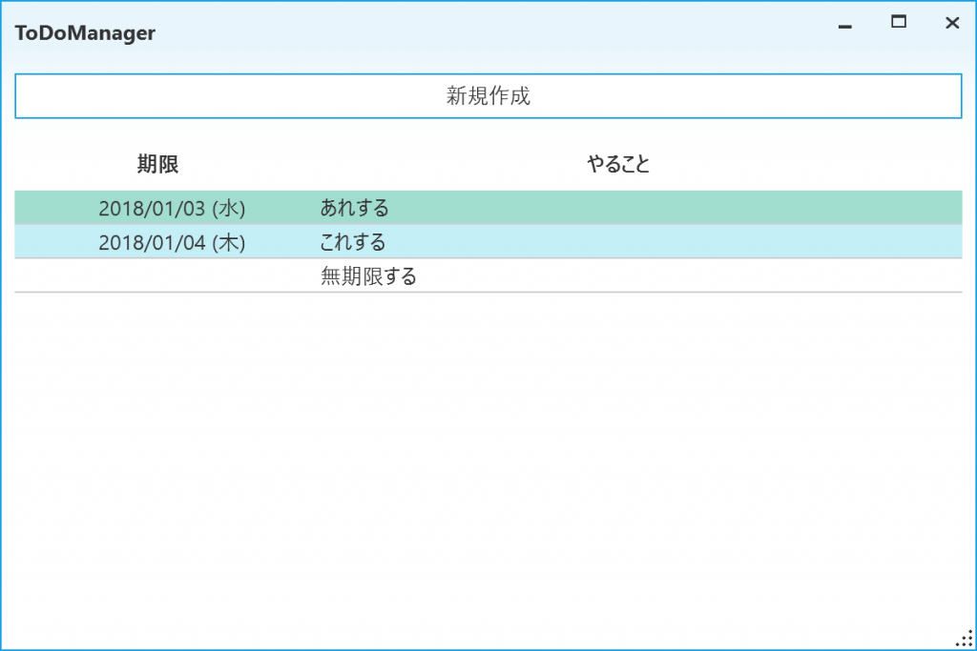Click the やること column header
This screenshot has height=651, width=977.
[617, 164]
